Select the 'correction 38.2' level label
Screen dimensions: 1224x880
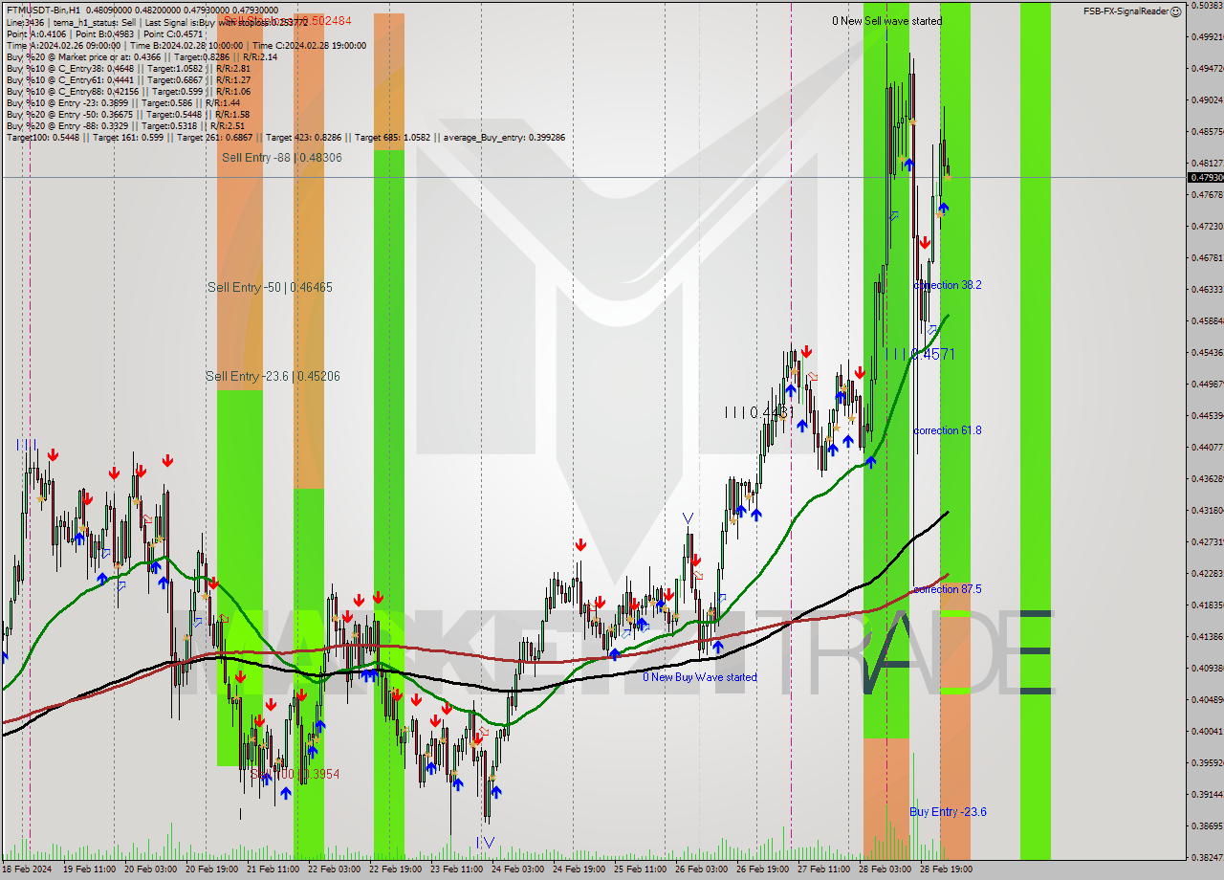948,285
